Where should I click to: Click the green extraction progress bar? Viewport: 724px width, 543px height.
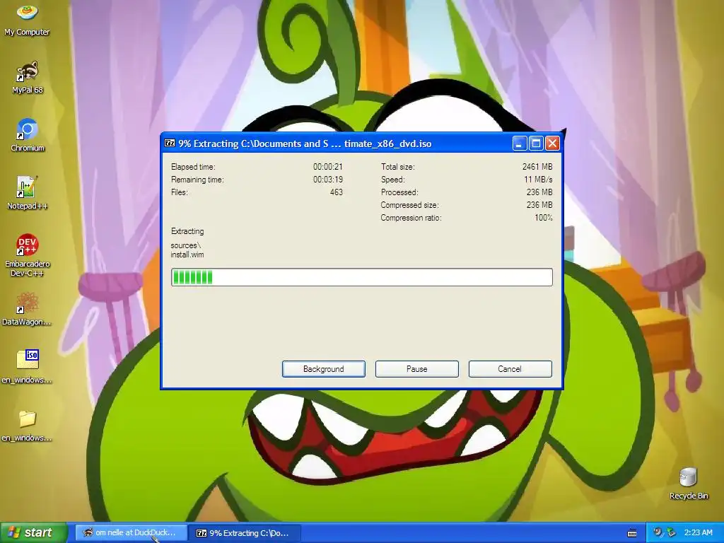361,277
